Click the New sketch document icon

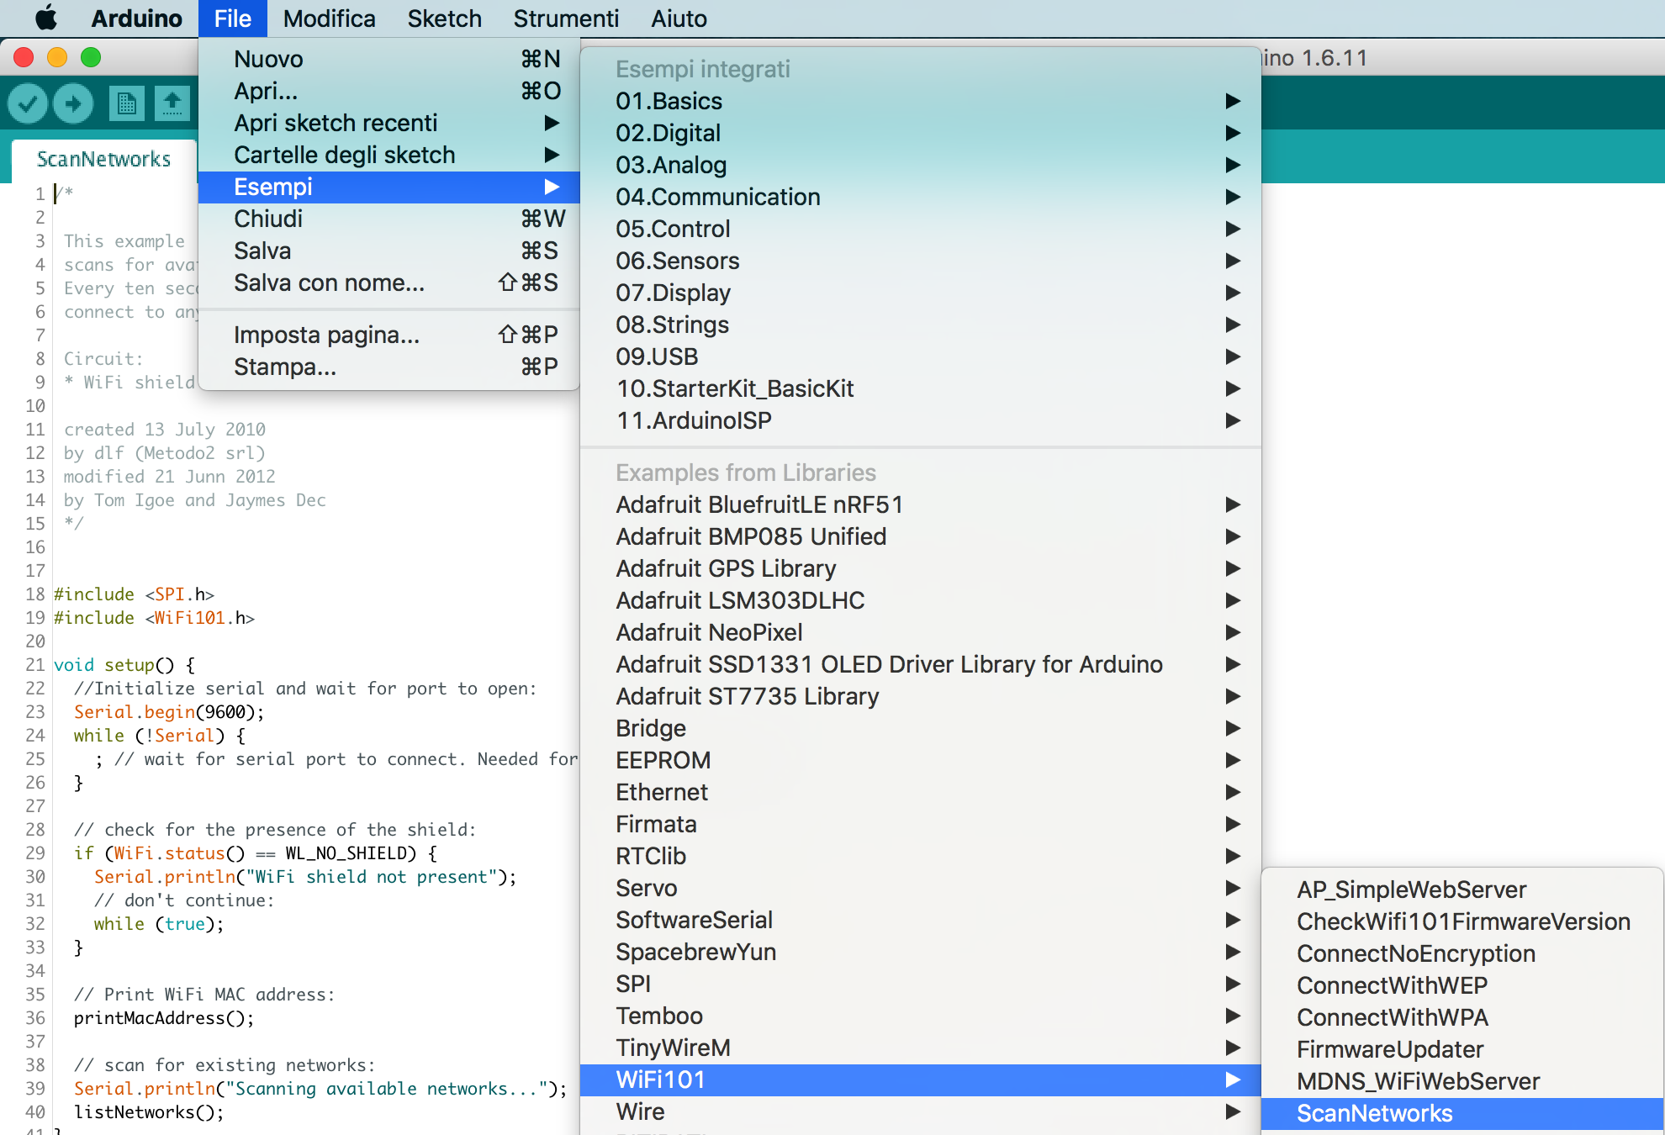coord(127,103)
